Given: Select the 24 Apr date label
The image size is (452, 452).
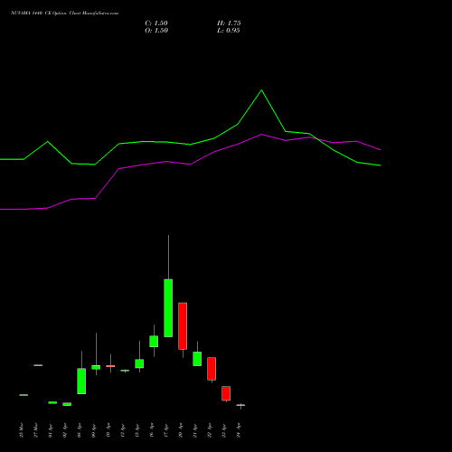Looking at the screenshot, I should pos(238,430).
